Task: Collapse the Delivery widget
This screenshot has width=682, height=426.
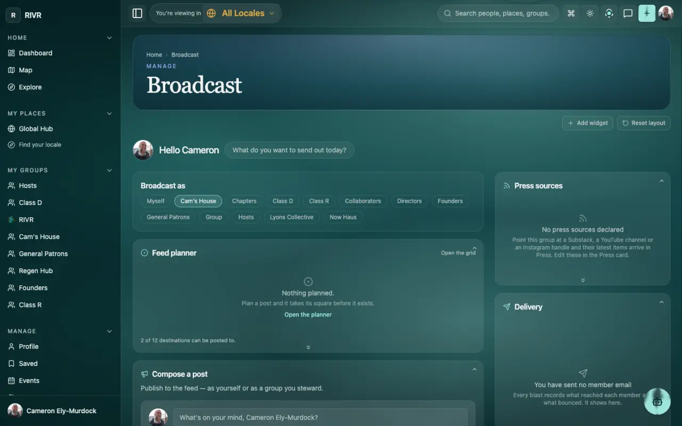Action: coord(661,302)
